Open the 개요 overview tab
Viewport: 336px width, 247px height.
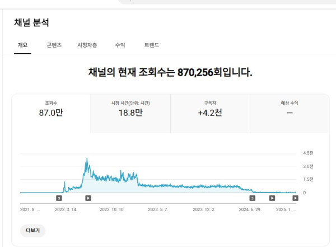click(x=22, y=45)
